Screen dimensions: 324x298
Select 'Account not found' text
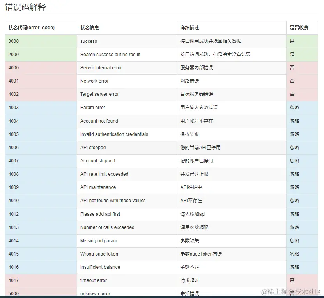(99, 121)
